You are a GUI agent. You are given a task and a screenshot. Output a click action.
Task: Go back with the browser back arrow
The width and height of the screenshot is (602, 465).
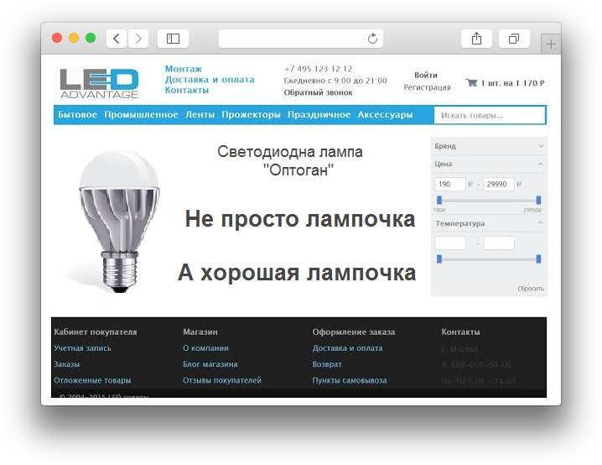pyautogui.click(x=117, y=39)
